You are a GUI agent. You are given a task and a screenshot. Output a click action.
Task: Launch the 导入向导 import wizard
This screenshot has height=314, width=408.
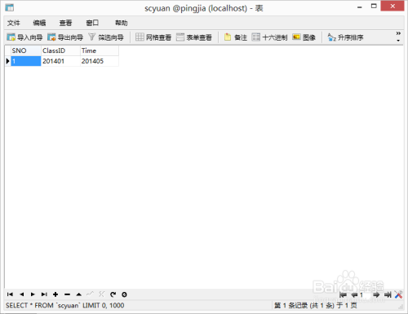(24, 37)
